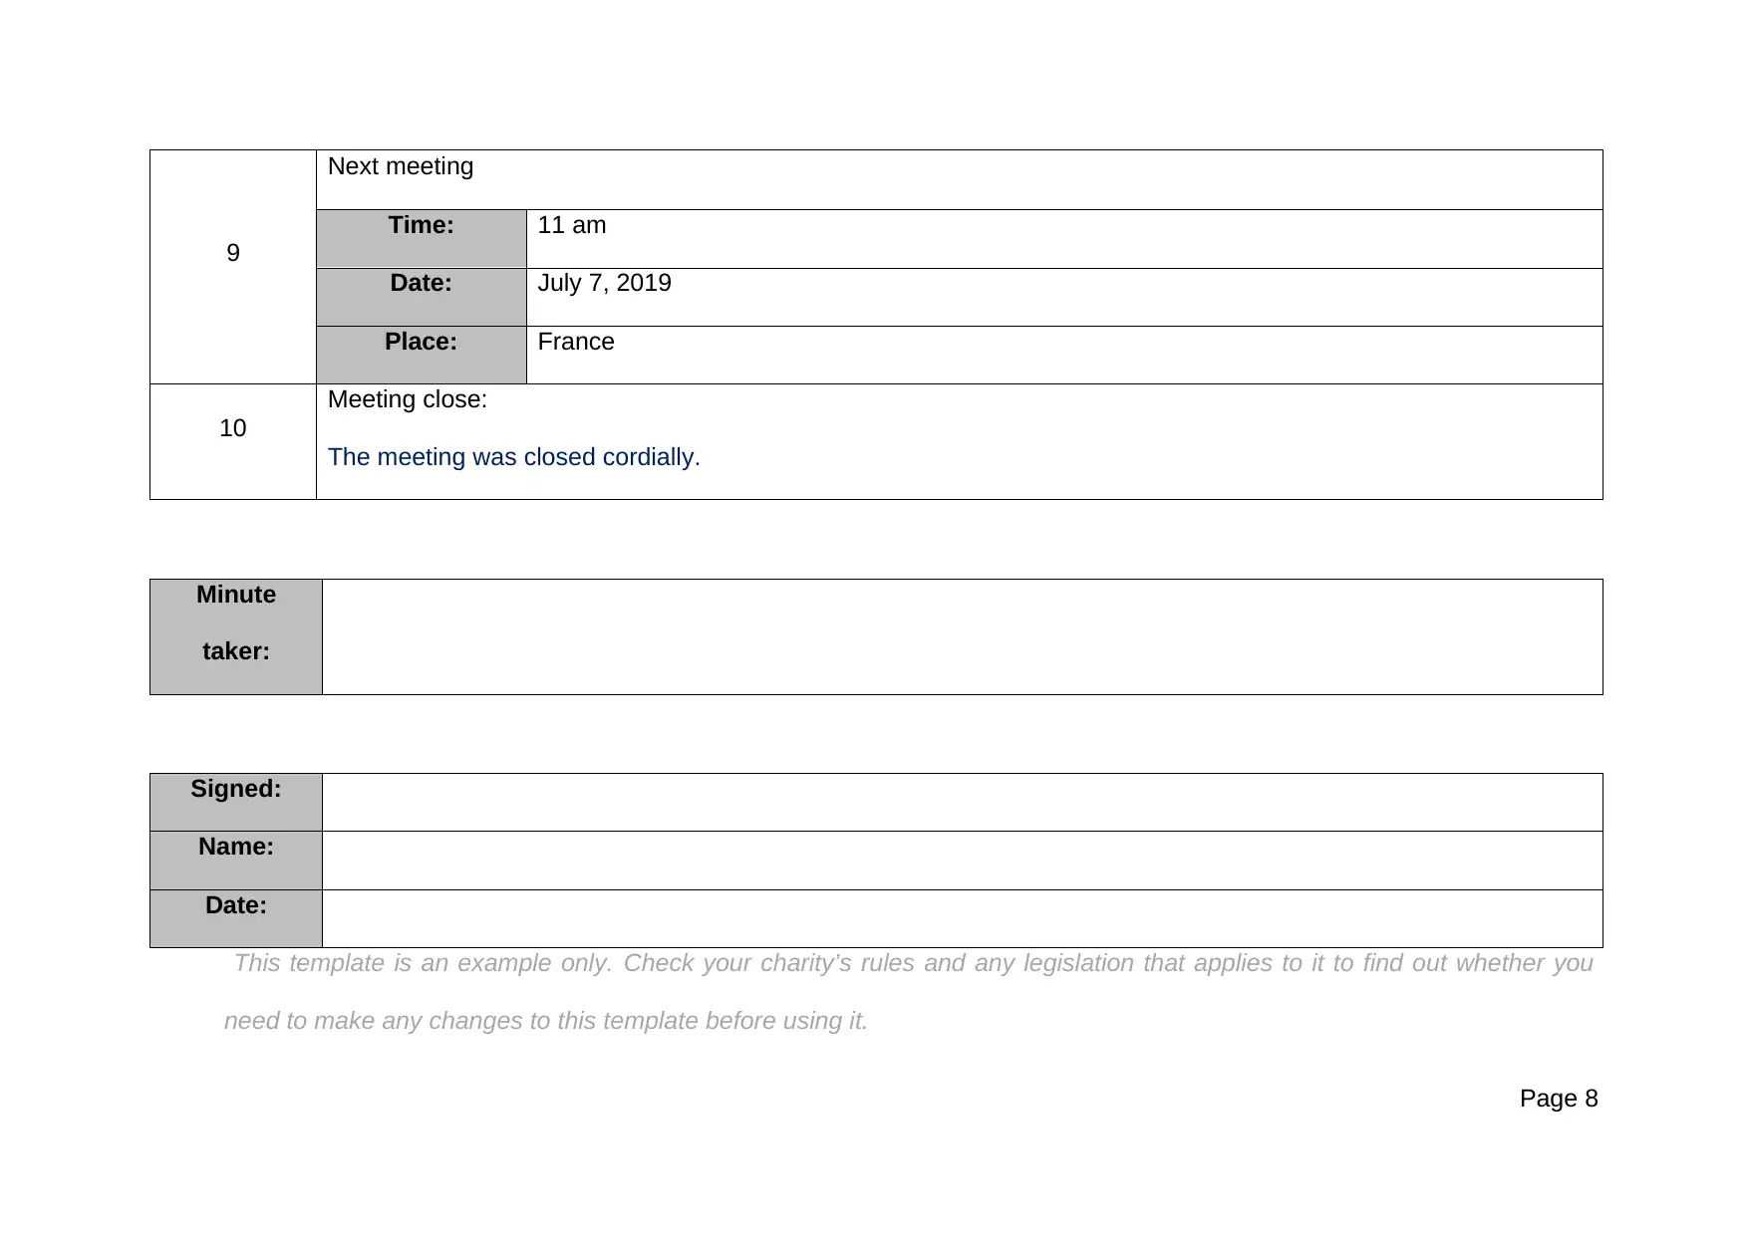Click the empty Minute taker entry field

coord(963,636)
